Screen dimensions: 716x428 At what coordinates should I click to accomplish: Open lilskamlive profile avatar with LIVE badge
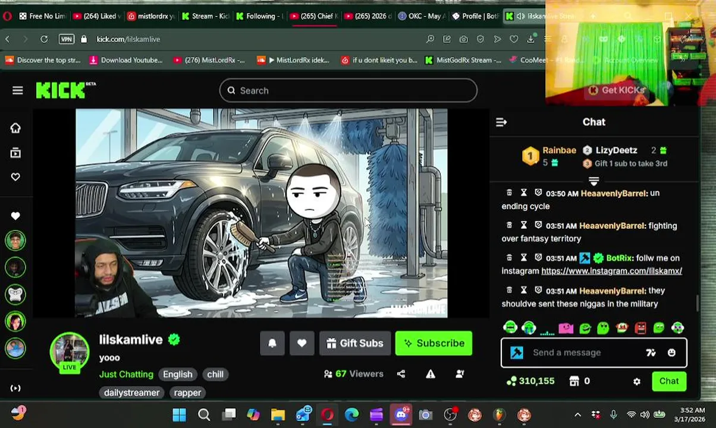point(70,352)
